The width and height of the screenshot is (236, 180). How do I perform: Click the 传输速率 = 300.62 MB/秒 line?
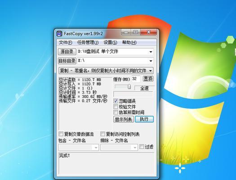(x=83, y=97)
